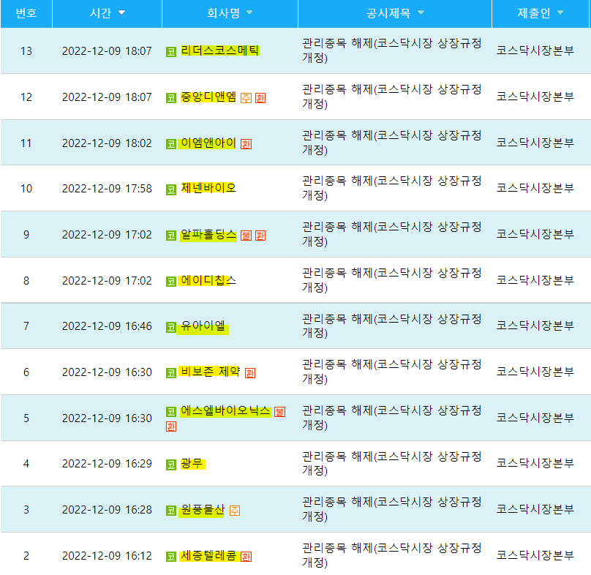Screen dimensions: 591x575
Task: Click the orange 주 badge next to 중앙디앤엠
Action: pos(245,97)
